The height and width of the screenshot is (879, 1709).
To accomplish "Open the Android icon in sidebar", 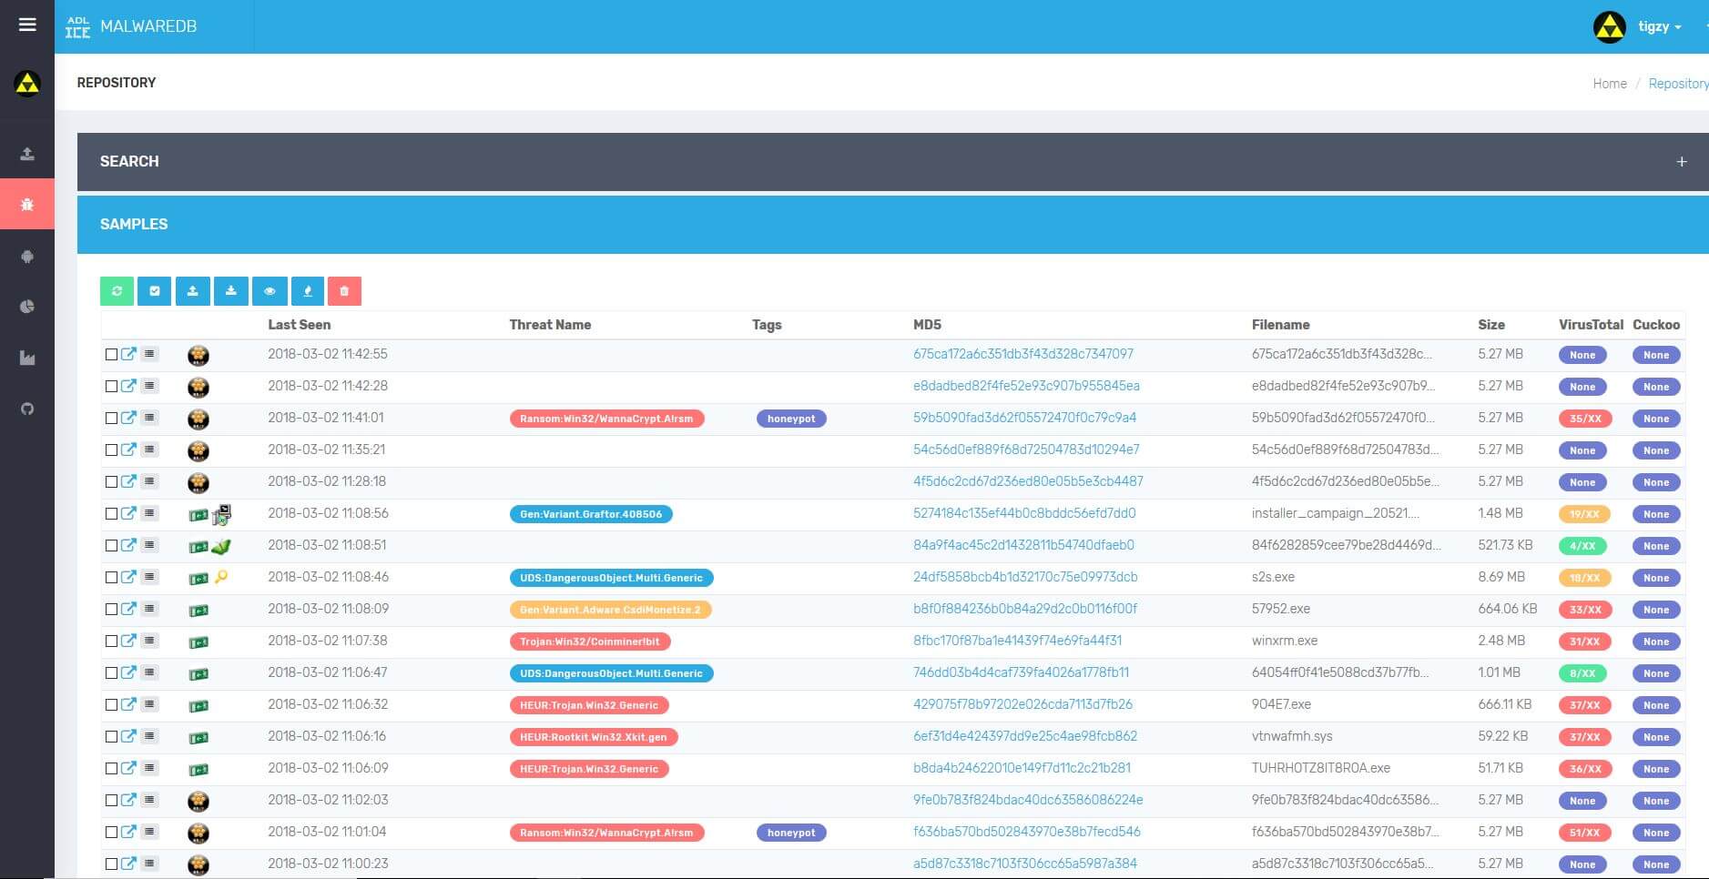I will [27, 257].
